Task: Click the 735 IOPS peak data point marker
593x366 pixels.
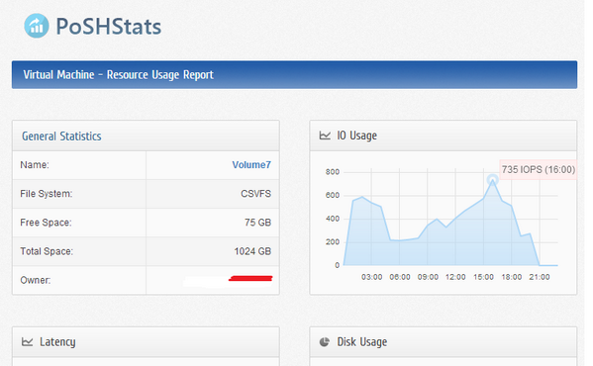Action: 492,180
